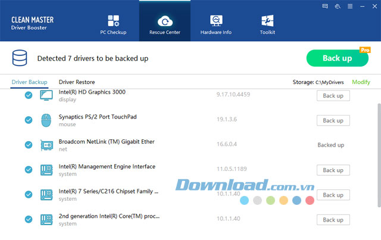381x240 pixels.
Task: Switch to Driver Backup tab
Action: click(29, 82)
